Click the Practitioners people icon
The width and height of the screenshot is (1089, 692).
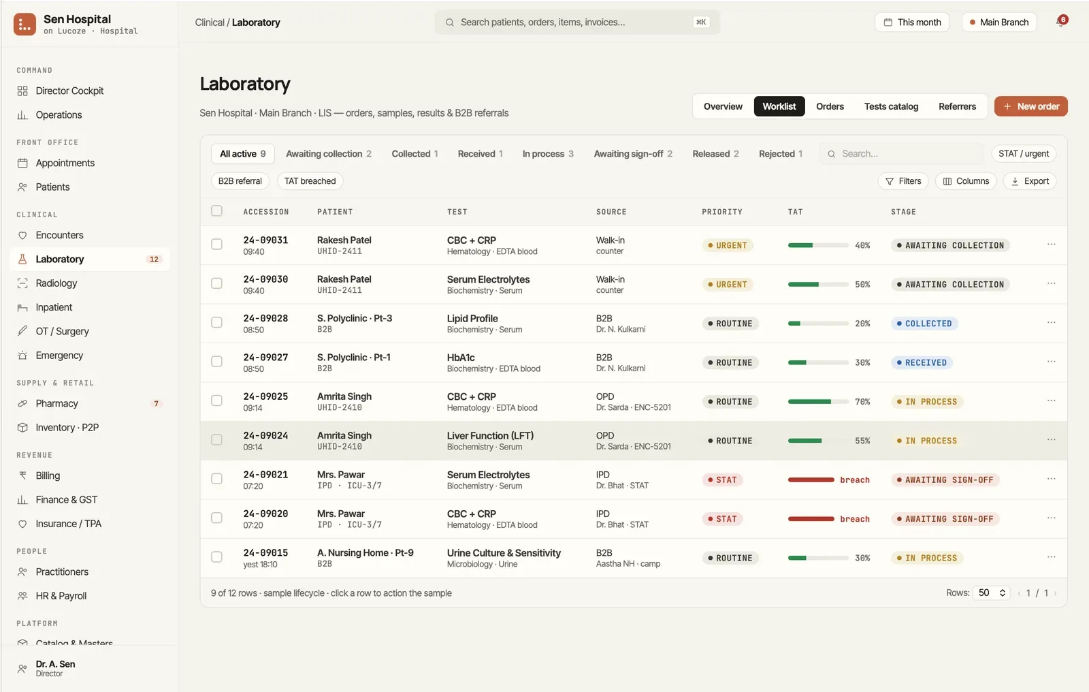(22, 572)
